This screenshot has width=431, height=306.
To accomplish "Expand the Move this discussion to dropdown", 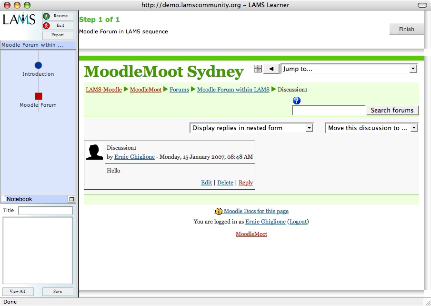I will pyautogui.click(x=371, y=128).
